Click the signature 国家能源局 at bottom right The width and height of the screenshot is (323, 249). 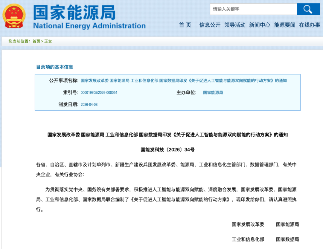(x=287, y=224)
